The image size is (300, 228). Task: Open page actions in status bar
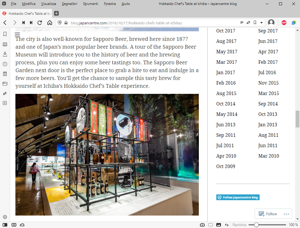(x=227, y=225)
